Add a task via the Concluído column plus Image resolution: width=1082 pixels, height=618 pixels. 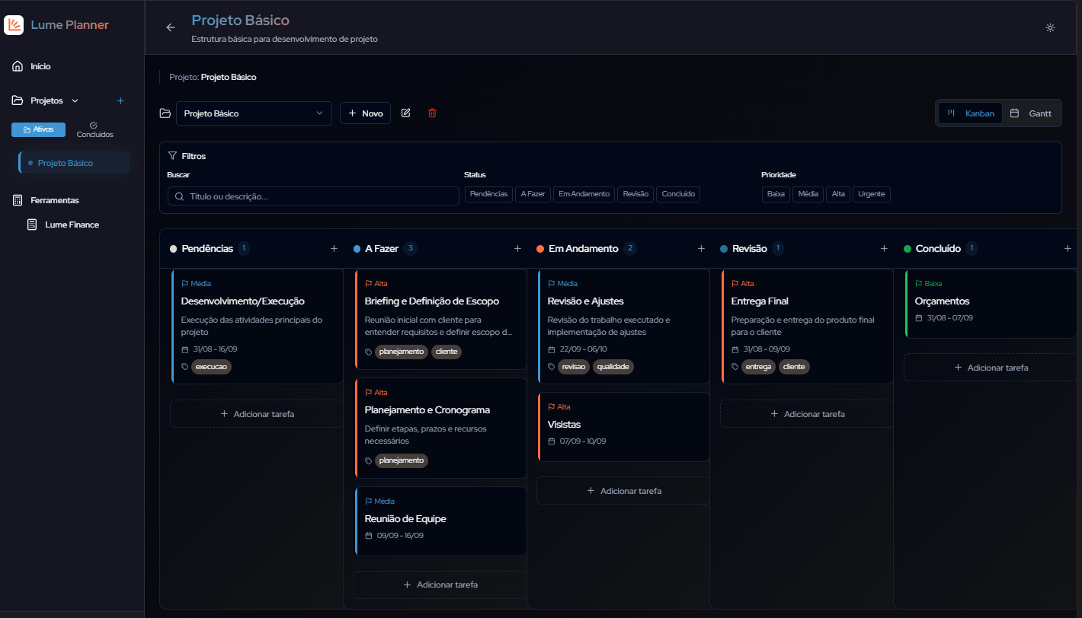1068,248
